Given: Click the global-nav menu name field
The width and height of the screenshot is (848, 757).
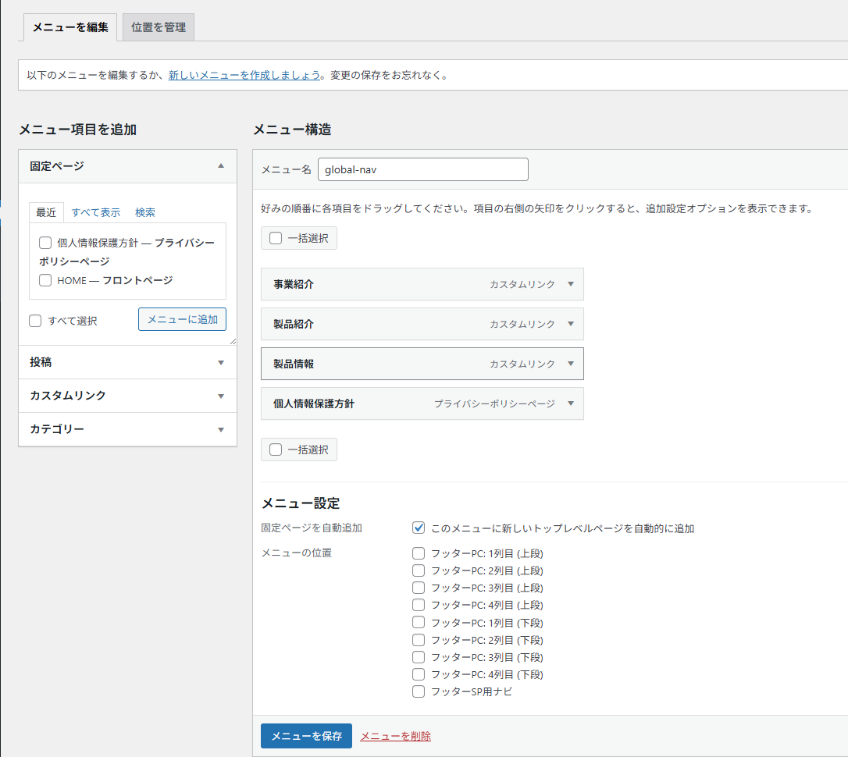Looking at the screenshot, I should [422, 169].
